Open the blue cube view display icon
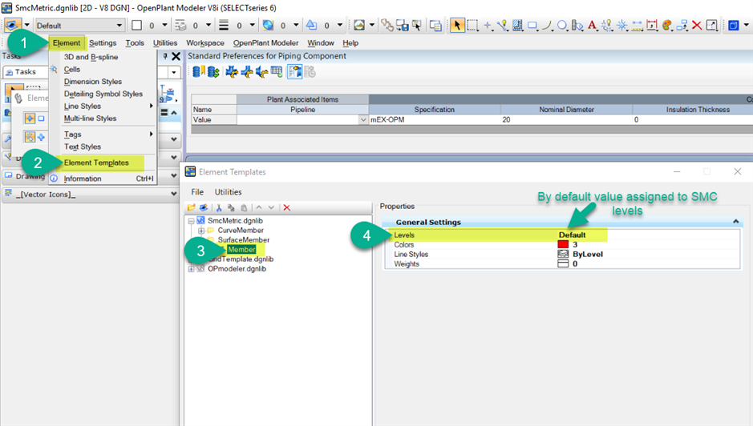The height and width of the screenshot is (426, 753). pos(733,26)
